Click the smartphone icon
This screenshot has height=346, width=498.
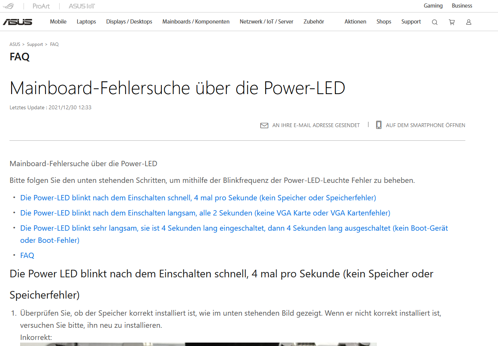(x=379, y=125)
